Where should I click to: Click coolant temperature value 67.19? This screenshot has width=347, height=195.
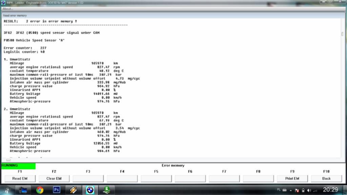(104, 120)
